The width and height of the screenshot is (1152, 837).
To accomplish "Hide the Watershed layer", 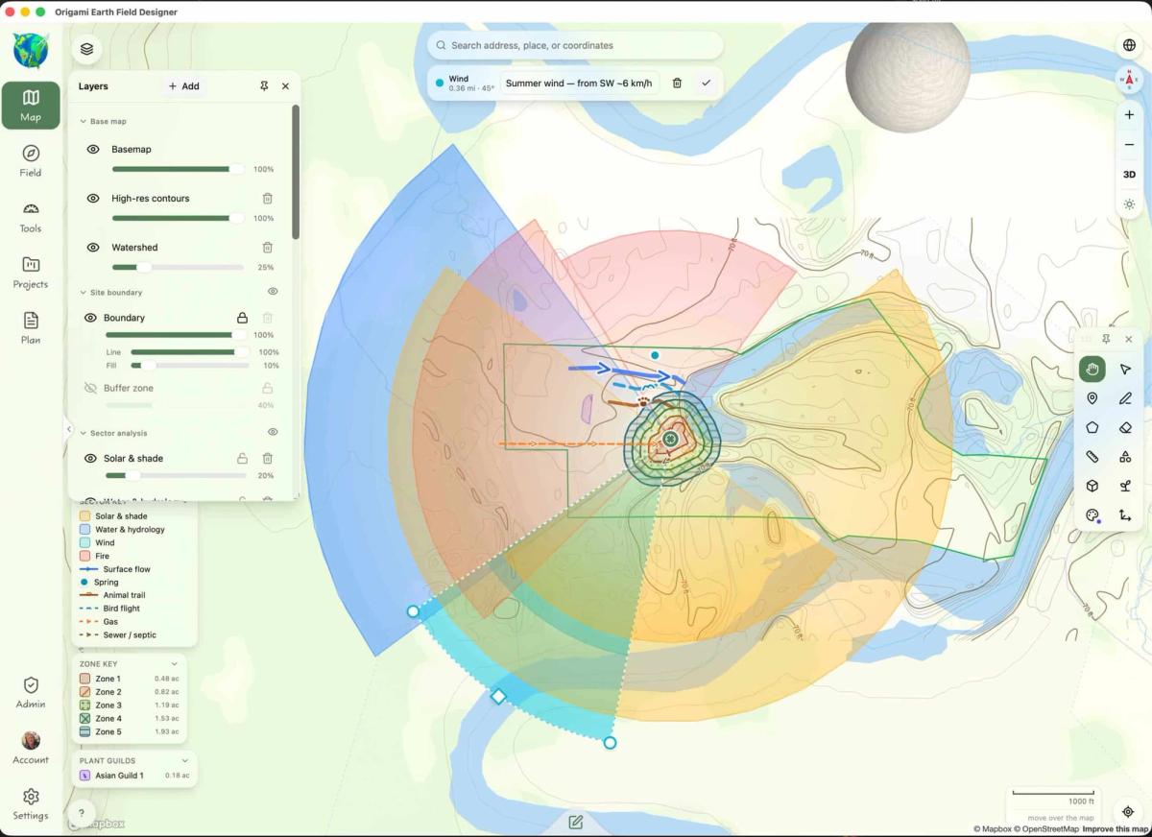I will 93,248.
